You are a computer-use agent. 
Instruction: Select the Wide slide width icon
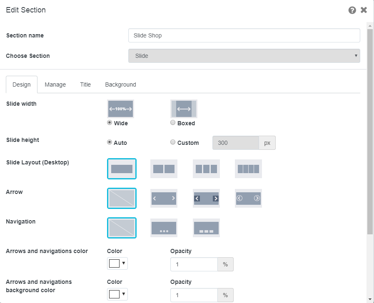click(120, 109)
